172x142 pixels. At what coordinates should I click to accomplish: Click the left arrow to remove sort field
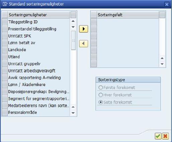tap(84, 44)
